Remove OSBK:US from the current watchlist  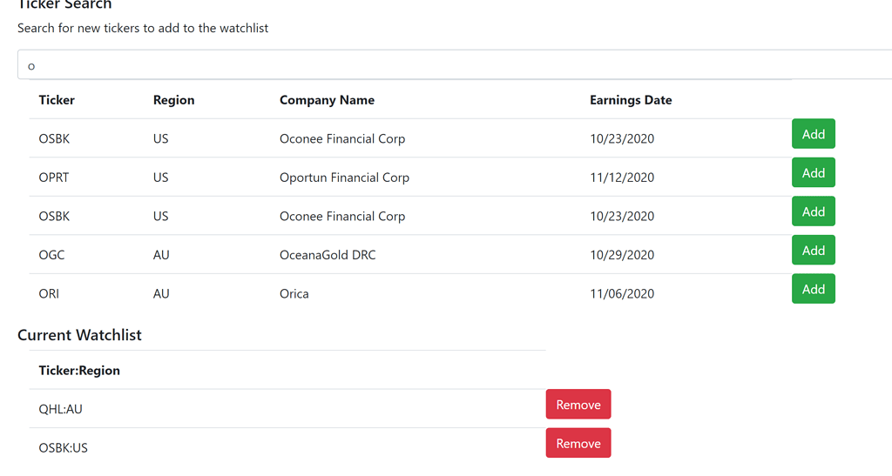pos(578,442)
